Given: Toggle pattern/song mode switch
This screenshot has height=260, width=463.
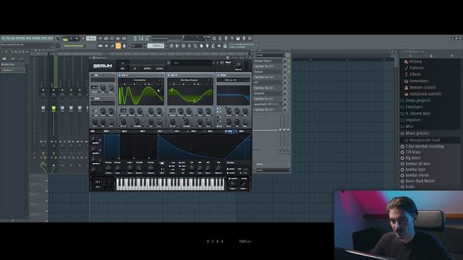Looking at the screenshot, I should 65,38.
